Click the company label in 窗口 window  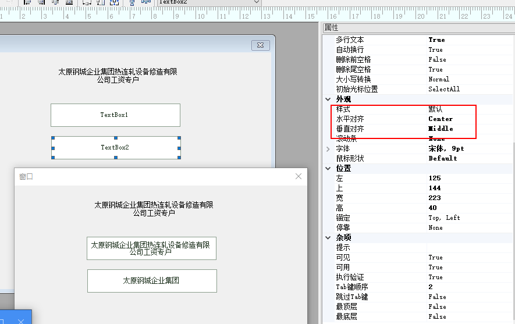(154, 209)
